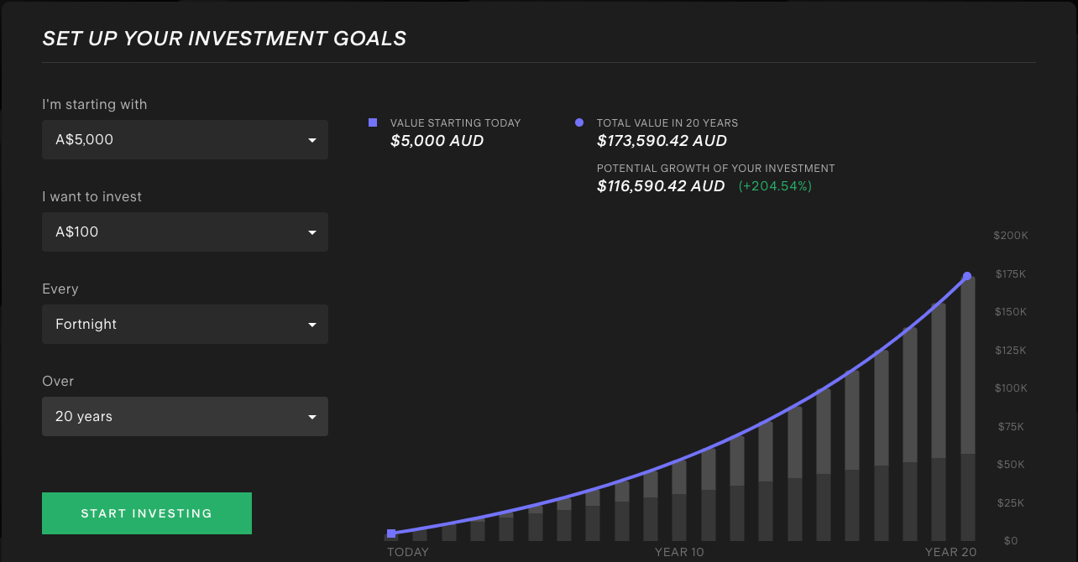
Task: Click the chevron next to 20 years
Action: [312, 416]
